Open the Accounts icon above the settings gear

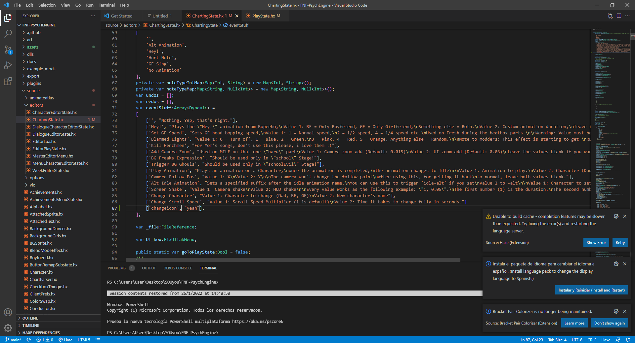point(8,312)
